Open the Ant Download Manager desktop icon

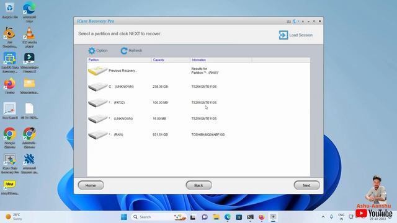coord(10,37)
